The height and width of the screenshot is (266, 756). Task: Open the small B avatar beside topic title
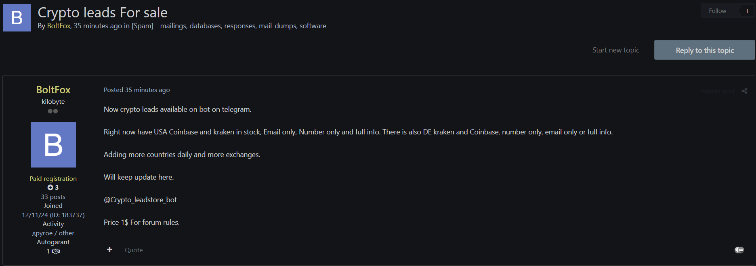(17, 18)
